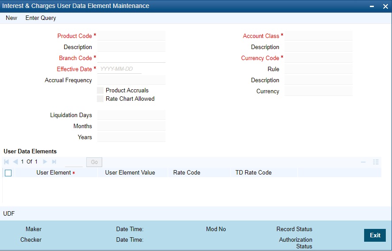Click the Rule field
This screenshot has height=251, width=392.
point(319,69)
